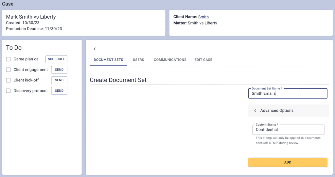
Task: Check the Game plan call checkbox
Action: 9,59
